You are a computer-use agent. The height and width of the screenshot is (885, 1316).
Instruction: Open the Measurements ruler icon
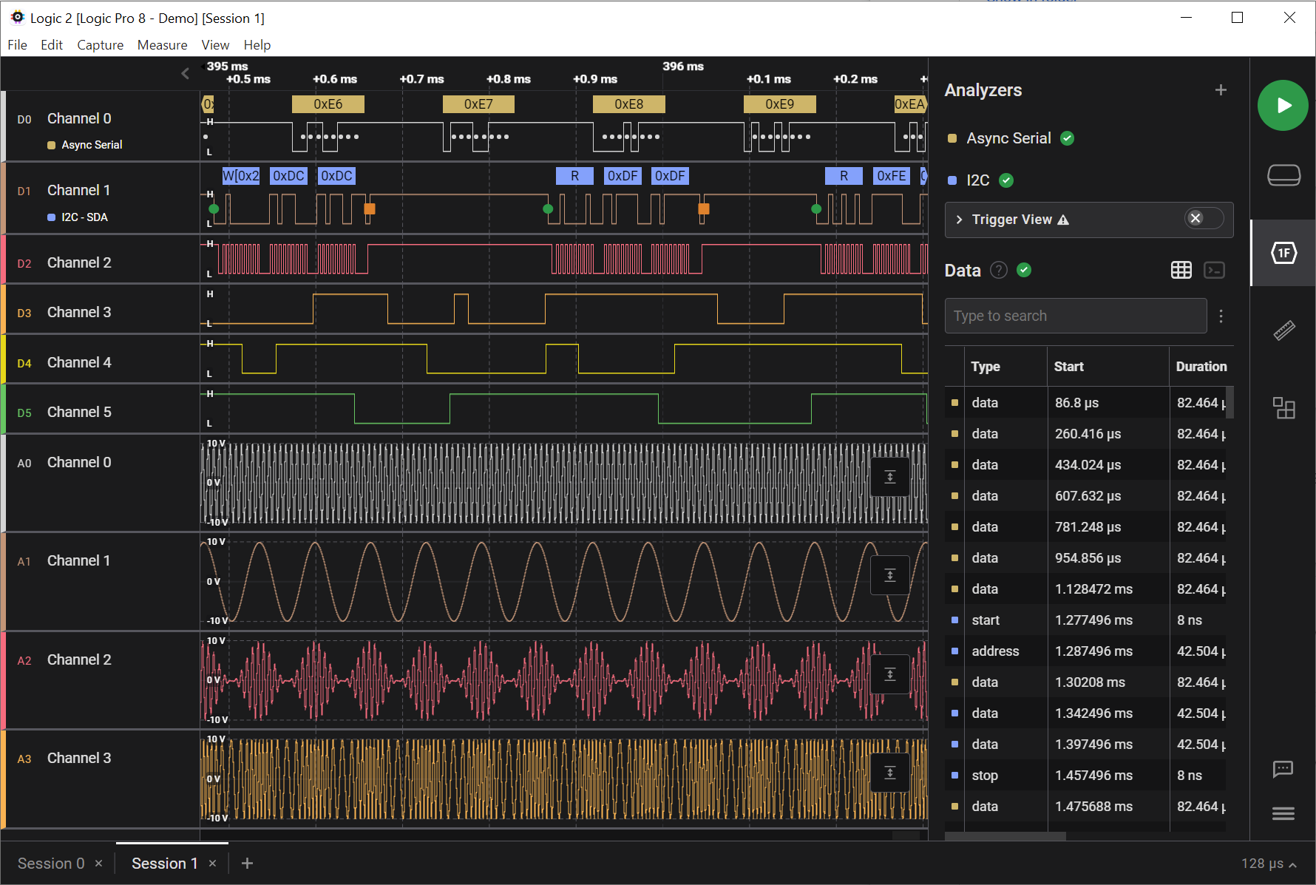point(1283,330)
